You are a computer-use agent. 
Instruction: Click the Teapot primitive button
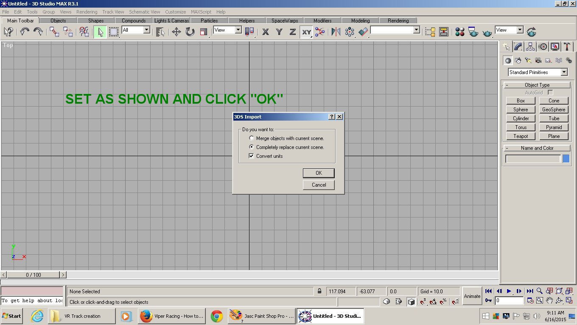click(521, 136)
